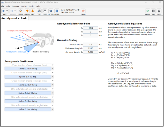Open the Spline: 2 at 90 deg. link
Screen dimensions: 164x127
[x=28, y=77]
